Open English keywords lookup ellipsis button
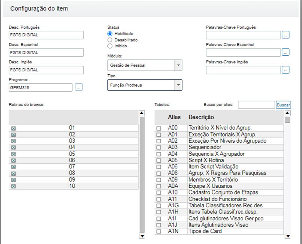 coord(286,69)
